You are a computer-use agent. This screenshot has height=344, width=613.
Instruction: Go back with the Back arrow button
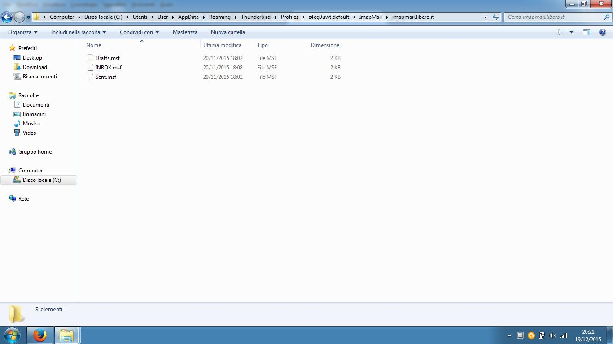[7, 17]
